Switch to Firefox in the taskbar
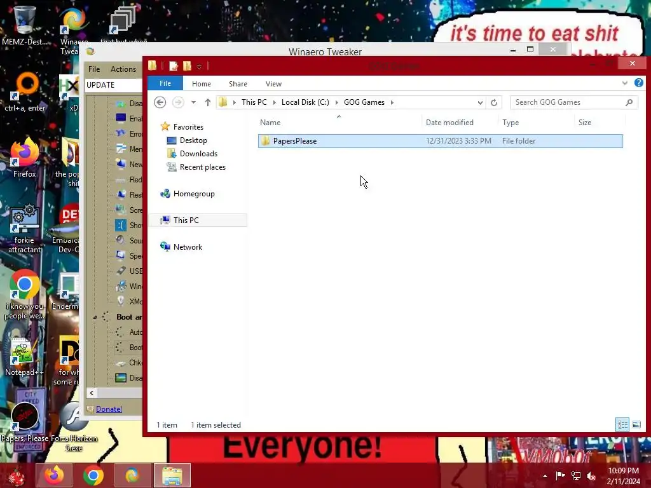Screen dimensions: 651x488 [54, 475]
